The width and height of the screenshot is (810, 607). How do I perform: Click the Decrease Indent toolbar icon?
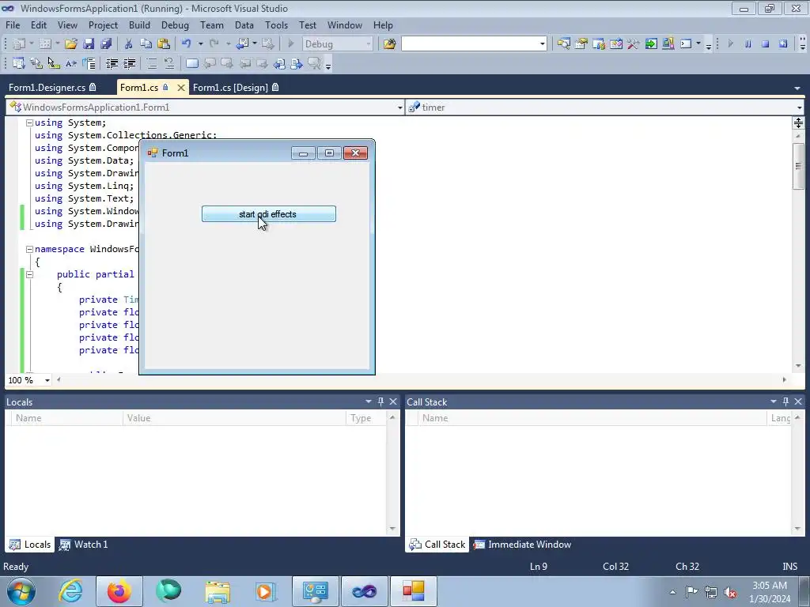(112, 63)
